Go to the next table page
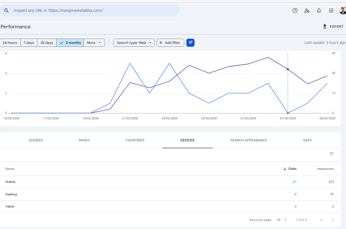Viewport: 346px width, 229px height. (x=333, y=220)
